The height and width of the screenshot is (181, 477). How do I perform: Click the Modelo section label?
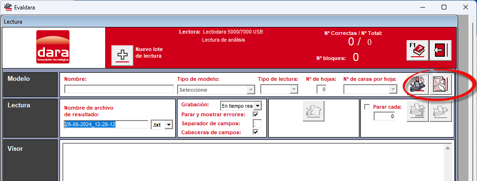coord(18,79)
